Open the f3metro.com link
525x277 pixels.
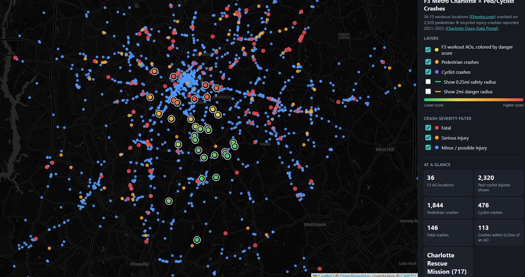pyautogui.click(x=482, y=16)
